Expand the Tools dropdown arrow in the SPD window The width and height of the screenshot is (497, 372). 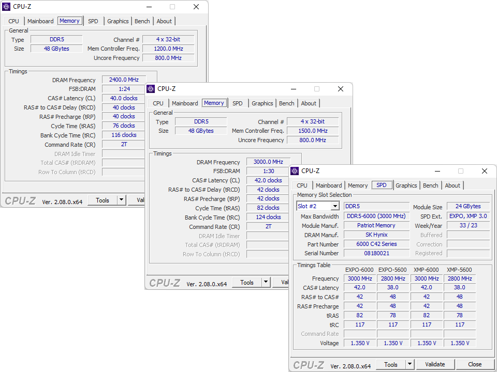(x=410, y=364)
